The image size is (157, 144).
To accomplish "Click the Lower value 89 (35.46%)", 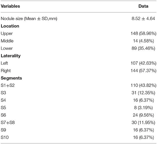I will pos(143,48).
